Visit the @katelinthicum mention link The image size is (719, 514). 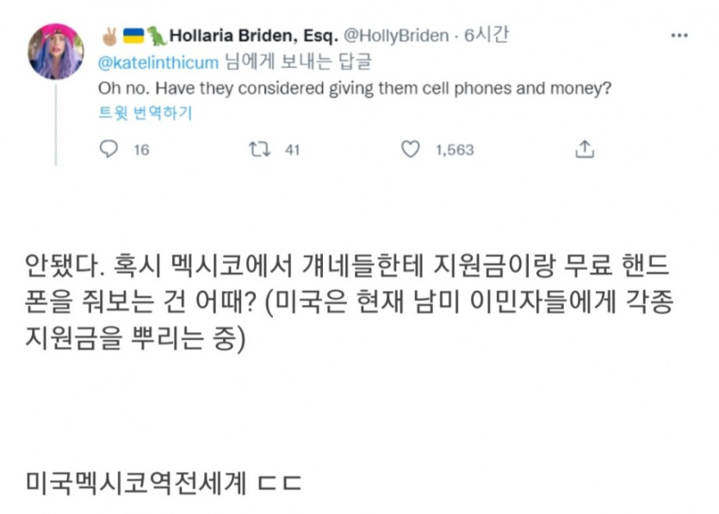pos(159,62)
